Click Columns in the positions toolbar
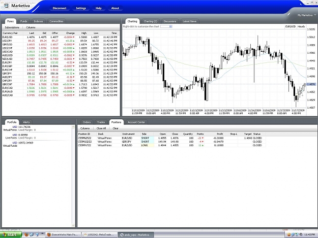The height and width of the screenshot is (238, 318). pyautogui.click(x=85, y=128)
